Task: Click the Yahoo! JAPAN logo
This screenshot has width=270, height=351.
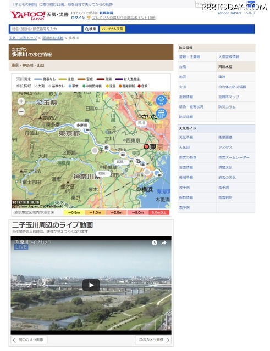Action: (27, 15)
